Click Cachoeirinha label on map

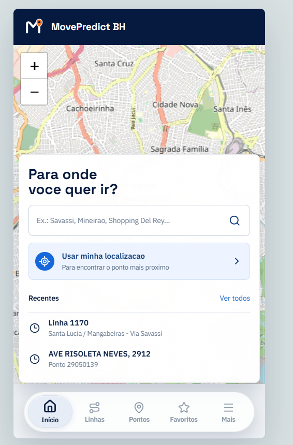click(x=90, y=109)
